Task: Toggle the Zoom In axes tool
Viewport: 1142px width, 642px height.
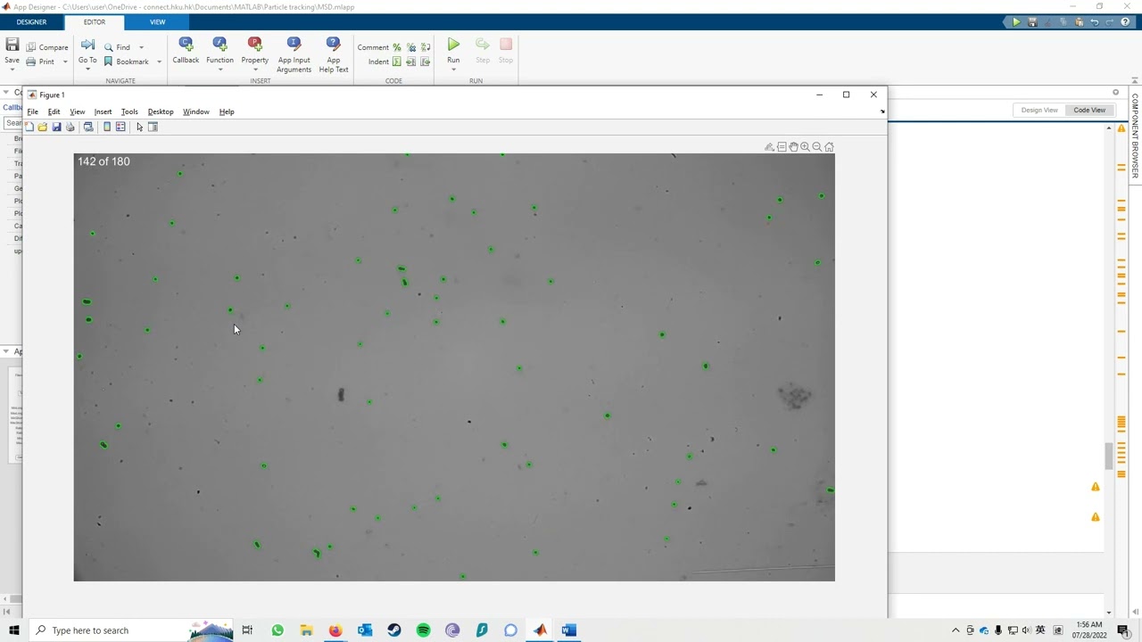Action: [805, 147]
